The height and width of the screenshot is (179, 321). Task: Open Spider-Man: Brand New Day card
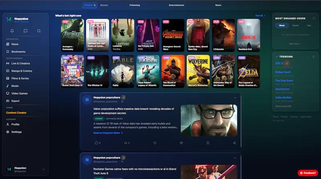(x=198, y=35)
